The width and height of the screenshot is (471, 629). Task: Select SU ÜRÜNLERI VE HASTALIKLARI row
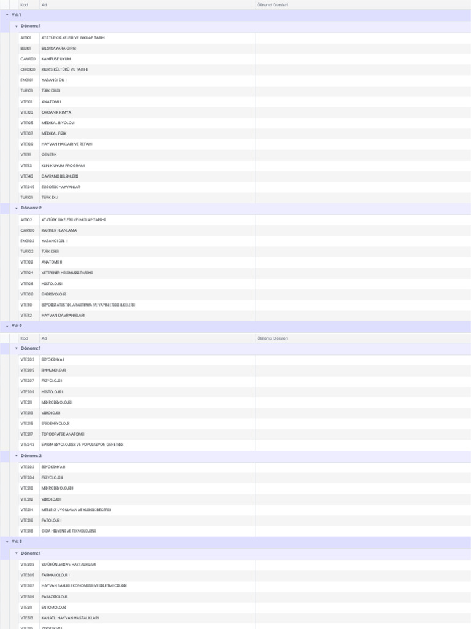[244, 565]
